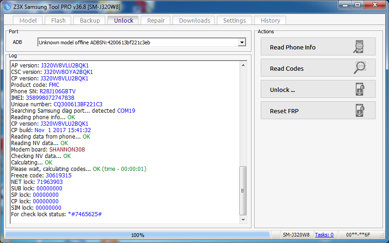Switch to the Flash tab

click(x=58, y=20)
